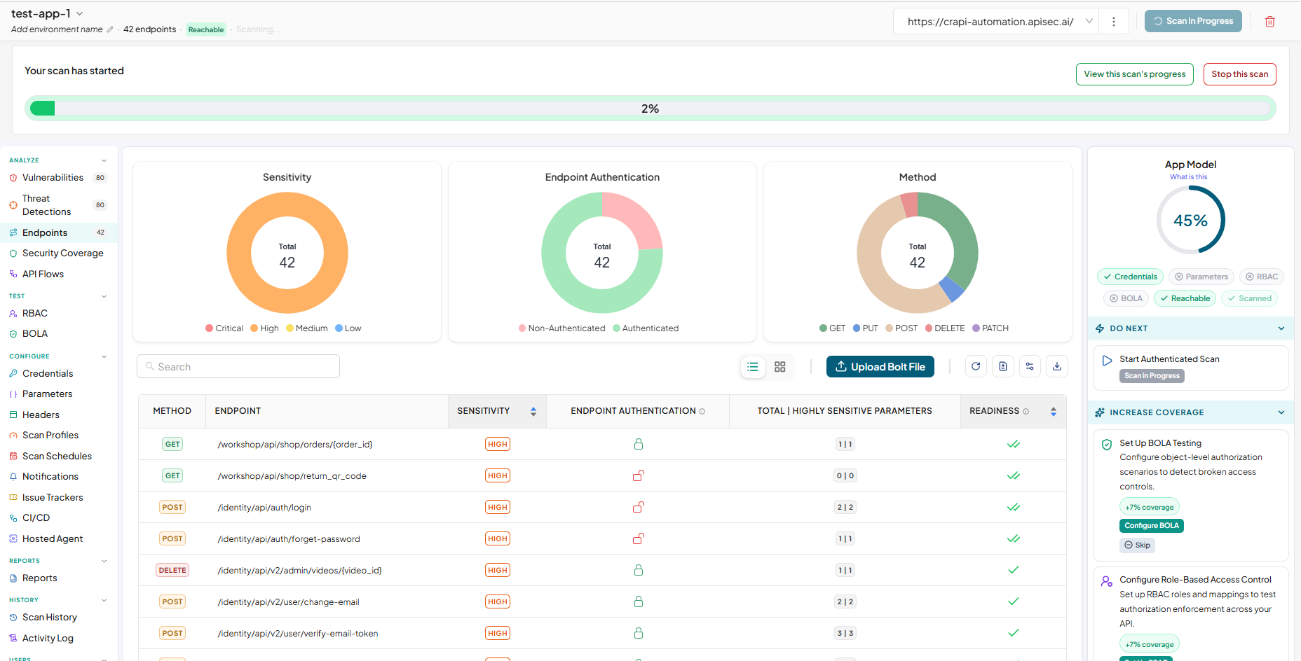Sort table by Readiness arrows
The height and width of the screenshot is (661, 1301).
point(1054,412)
